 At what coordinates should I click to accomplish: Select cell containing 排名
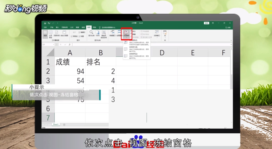100,62
